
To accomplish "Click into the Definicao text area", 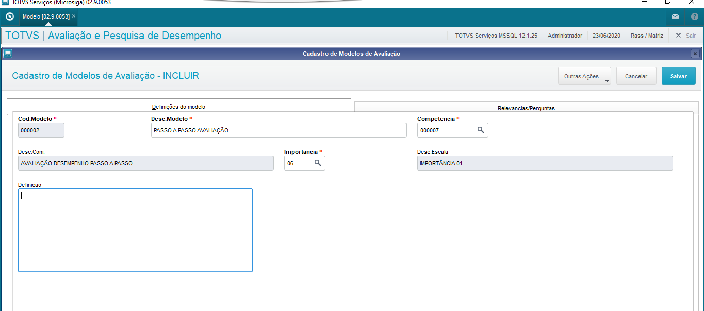I will pos(135,230).
